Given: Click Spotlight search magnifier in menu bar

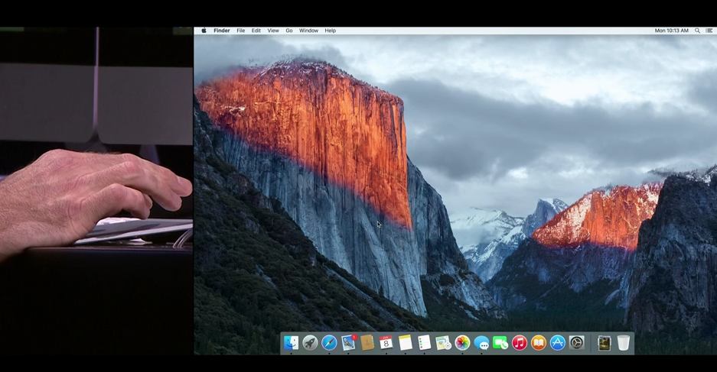Looking at the screenshot, I should (x=697, y=31).
